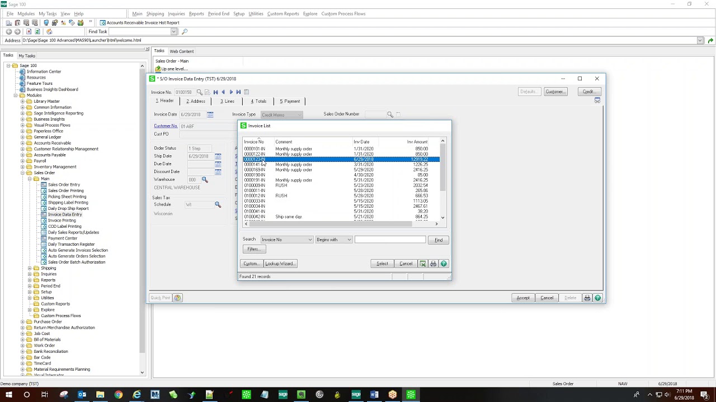
Task: Click the Select button in Invoice List
Action: pos(382,264)
